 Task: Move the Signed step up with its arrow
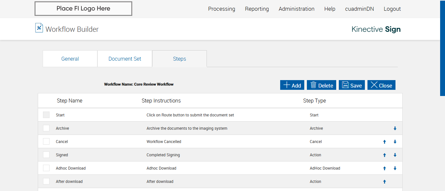coord(384,155)
